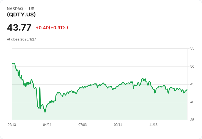The height and width of the screenshot is (139, 202).
Task: Select the 09/11 date on x-axis
Action: tap(118, 125)
